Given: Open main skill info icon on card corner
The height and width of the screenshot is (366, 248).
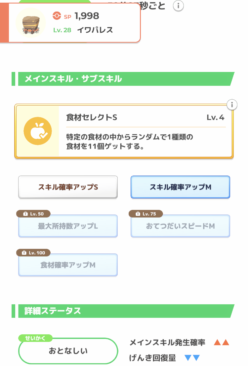Looking at the screenshot, I should pos(232,105).
